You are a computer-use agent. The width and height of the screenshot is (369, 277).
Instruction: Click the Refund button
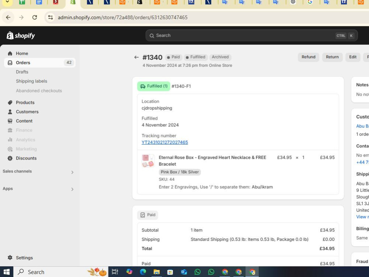click(308, 57)
